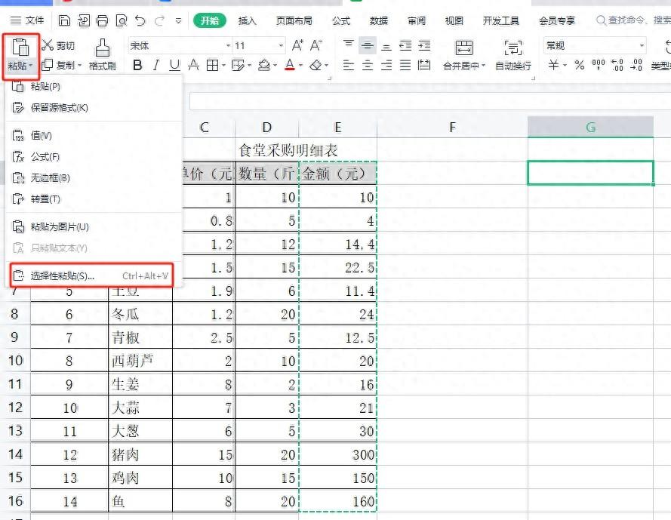Click Wrap Text (自动换行)

click(513, 55)
